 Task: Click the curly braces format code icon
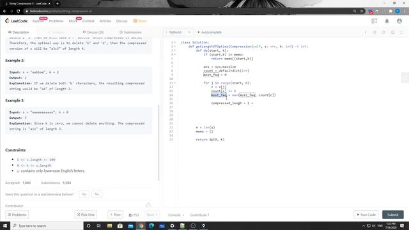[374, 33]
